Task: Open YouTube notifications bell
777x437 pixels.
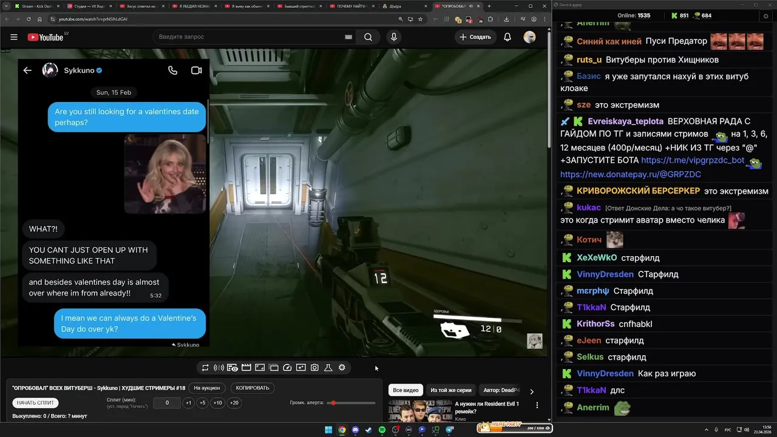Action: [x=507, y=37]
